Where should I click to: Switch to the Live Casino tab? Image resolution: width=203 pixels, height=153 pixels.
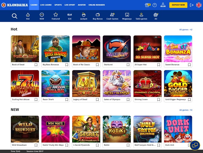pos(46,5)
